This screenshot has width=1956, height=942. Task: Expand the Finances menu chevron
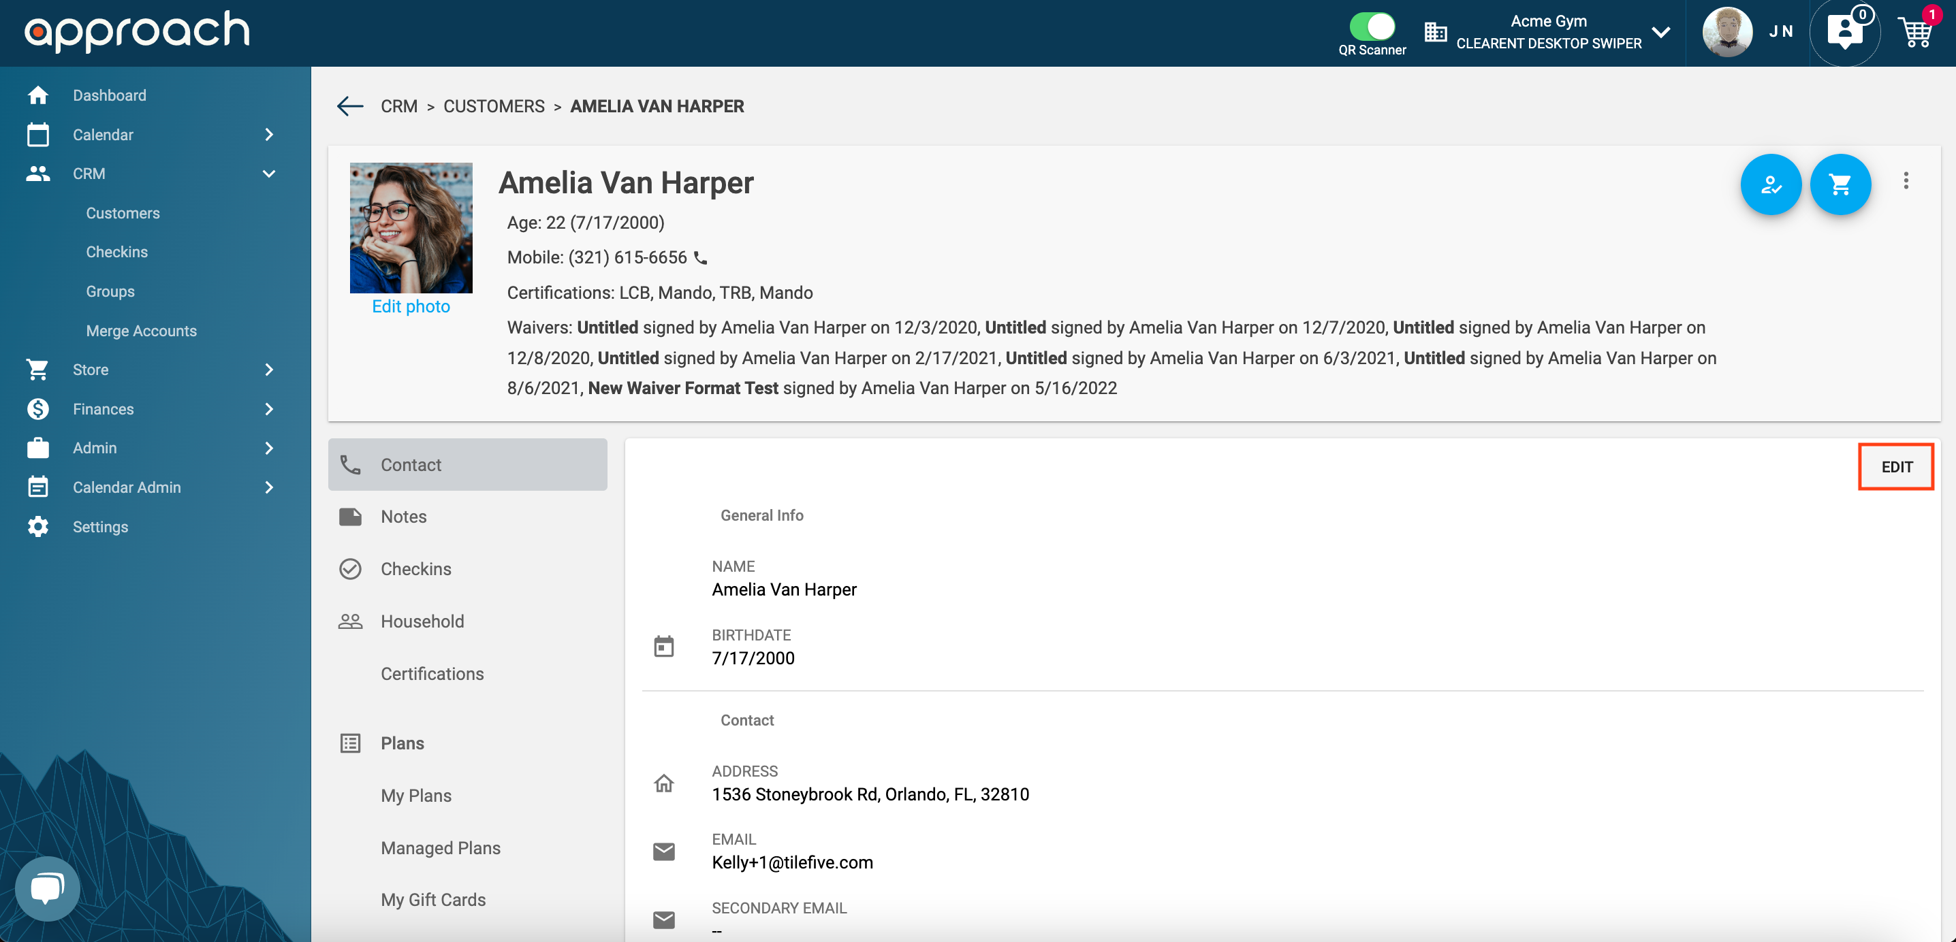pyautogui.click(x=269, y=409)
